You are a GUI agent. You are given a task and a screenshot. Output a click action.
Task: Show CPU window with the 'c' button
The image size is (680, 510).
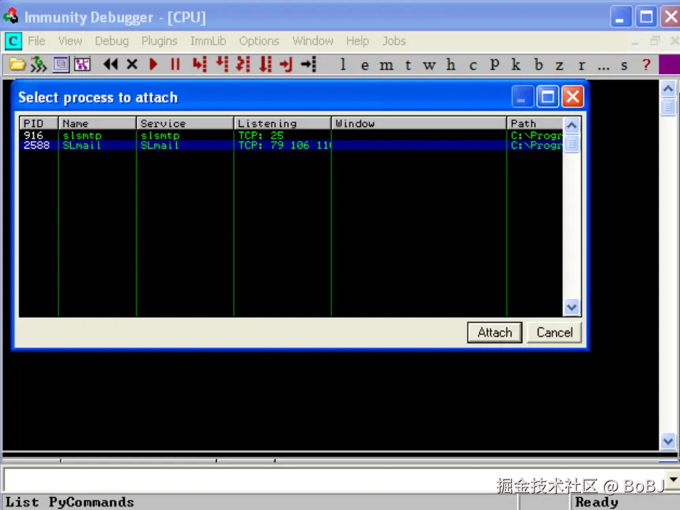pyautogui.click(x=473, y=65)
